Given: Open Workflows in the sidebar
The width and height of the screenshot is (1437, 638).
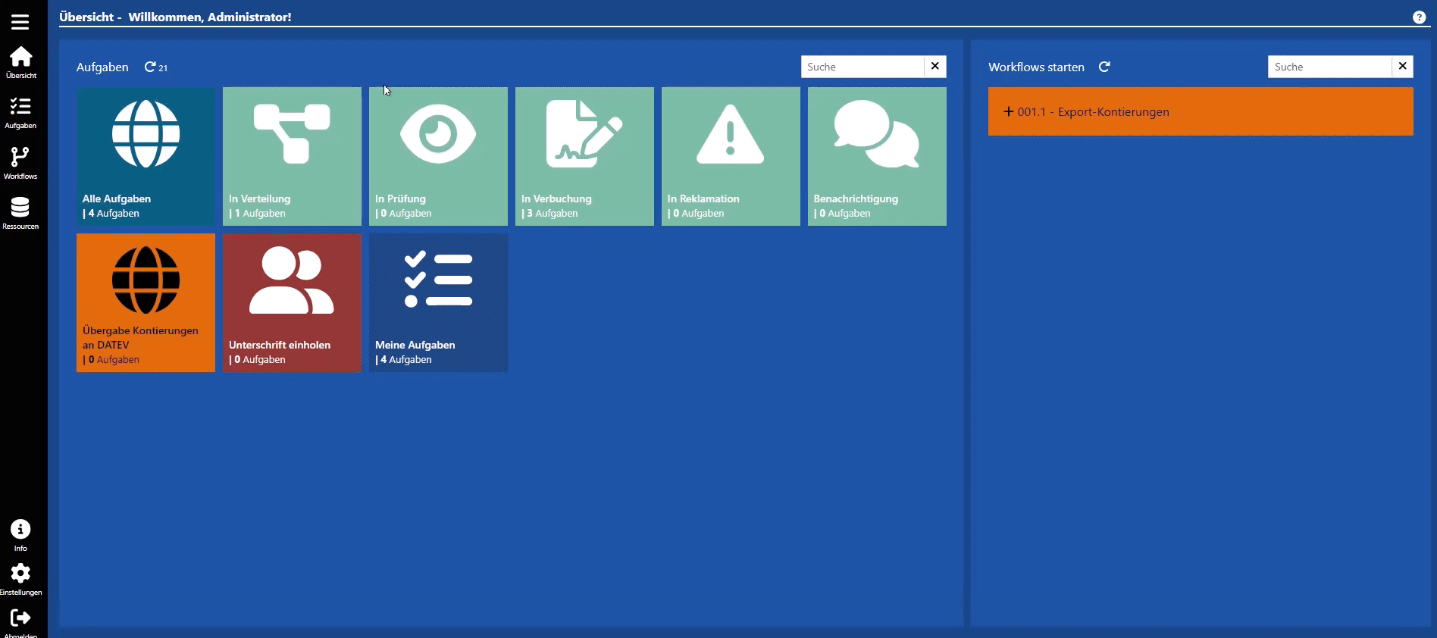Looking at the screenshot, I should click(x=20, y=162).
